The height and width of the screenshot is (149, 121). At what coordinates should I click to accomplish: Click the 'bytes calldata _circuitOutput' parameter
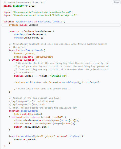[33, 57]
